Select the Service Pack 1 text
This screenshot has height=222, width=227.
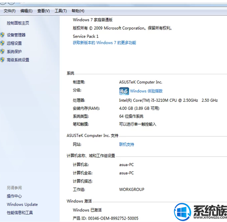[x=85, y=36]
